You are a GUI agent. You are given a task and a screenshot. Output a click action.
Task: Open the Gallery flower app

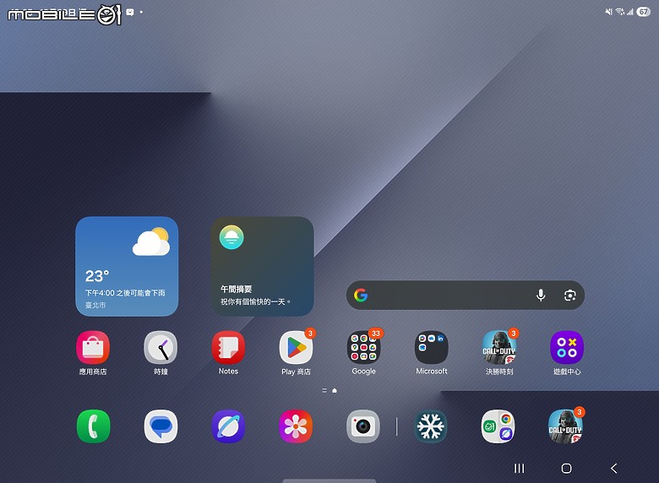pyautogui.click(x=296, y=426)
